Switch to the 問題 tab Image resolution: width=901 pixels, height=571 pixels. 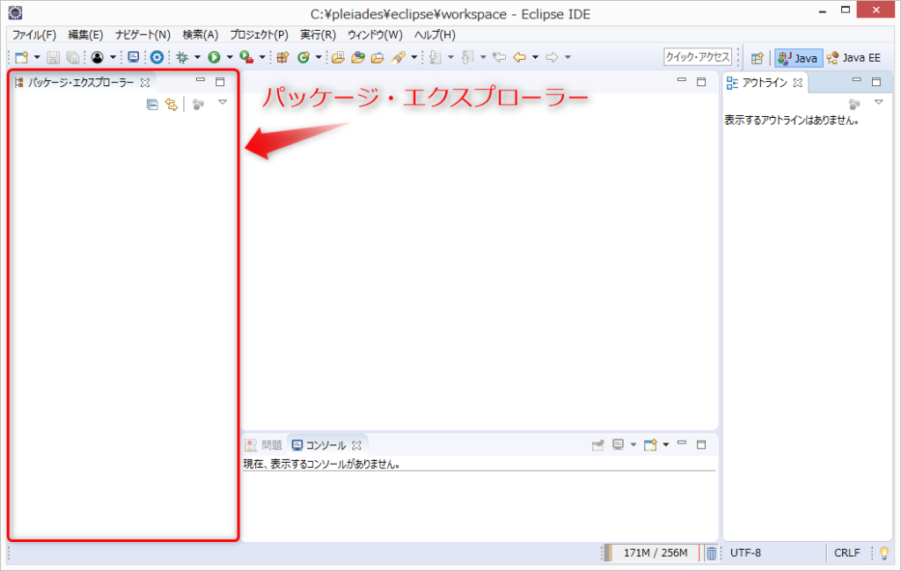pyautogui.click(x=264, y=444)
